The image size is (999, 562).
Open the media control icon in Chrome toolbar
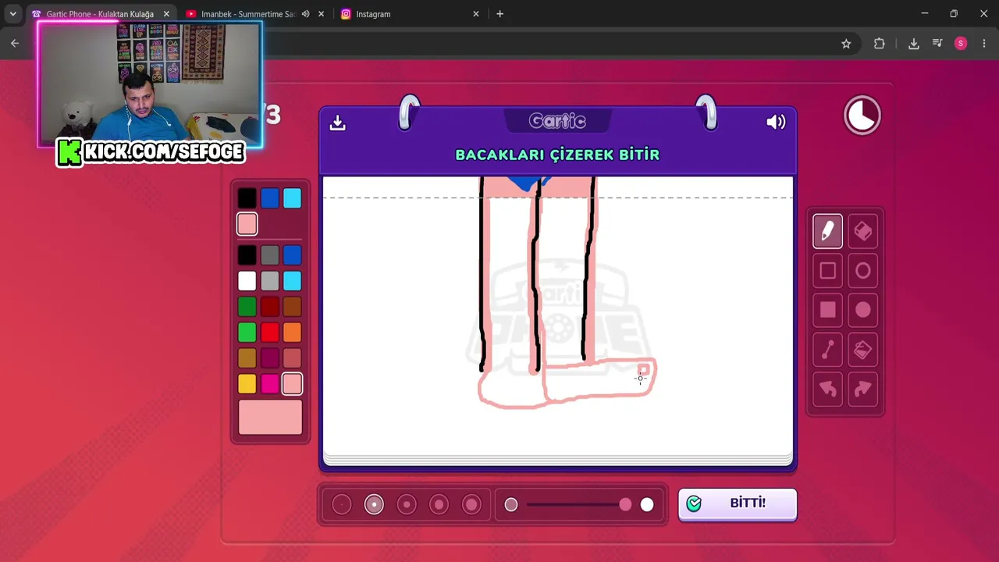(x=937, y=44)
